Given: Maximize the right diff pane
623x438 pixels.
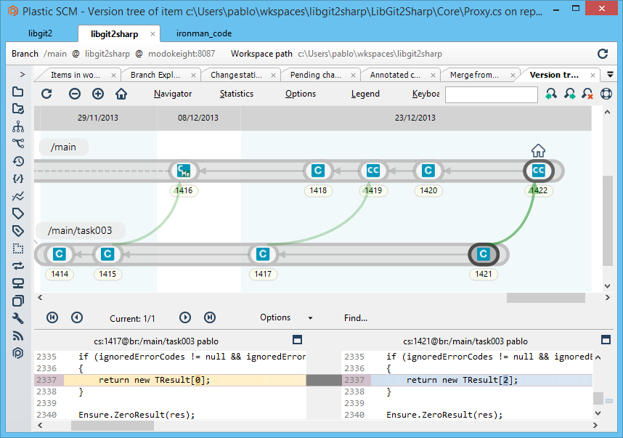Looking at the screenshot, I should point(606,339).
